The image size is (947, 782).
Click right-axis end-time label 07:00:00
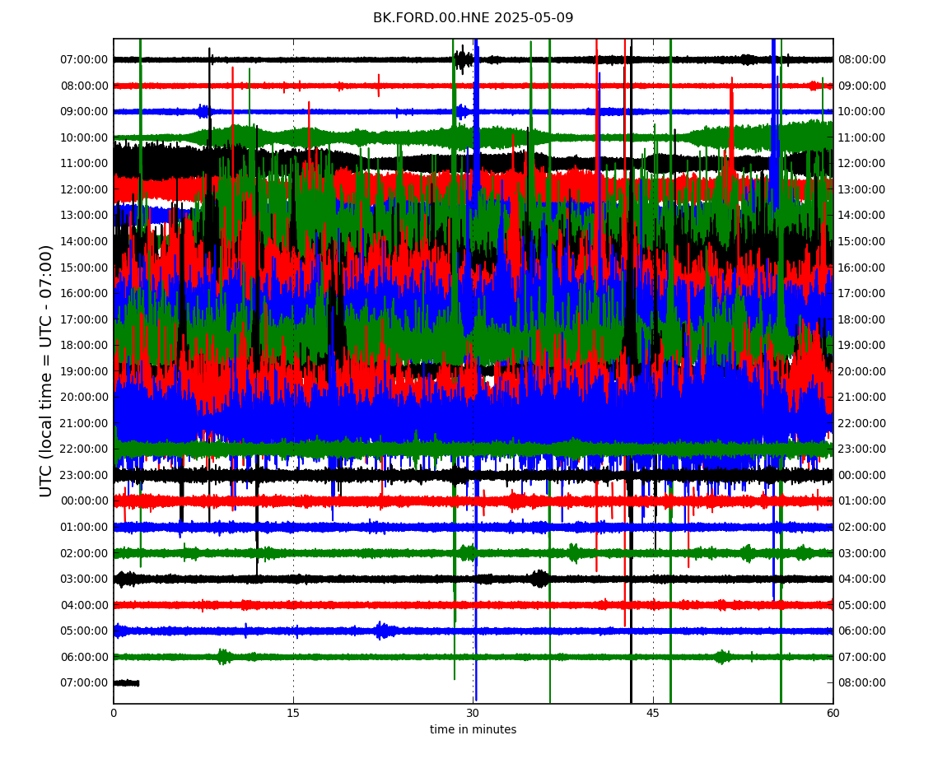862,657
